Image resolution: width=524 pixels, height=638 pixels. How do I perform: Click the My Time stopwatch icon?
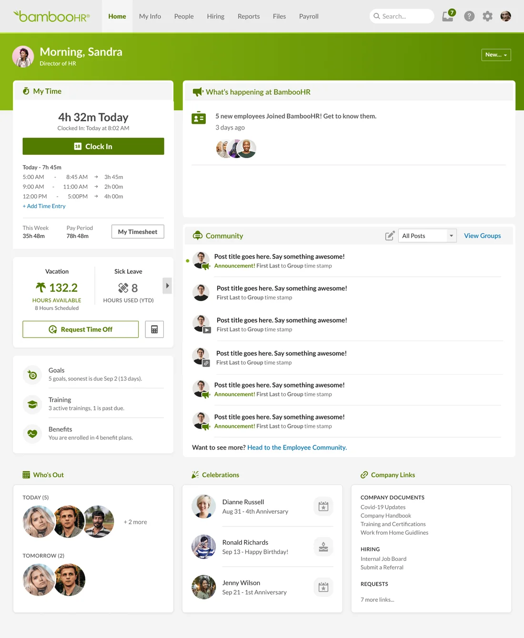pos(26,91)
